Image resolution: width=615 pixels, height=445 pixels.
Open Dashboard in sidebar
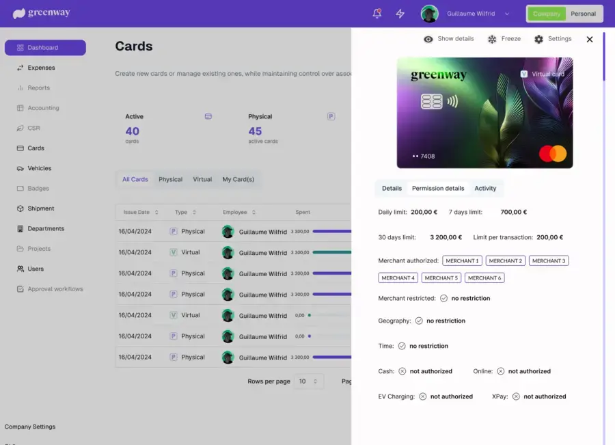pyautogui.click(x=46, y=47)
